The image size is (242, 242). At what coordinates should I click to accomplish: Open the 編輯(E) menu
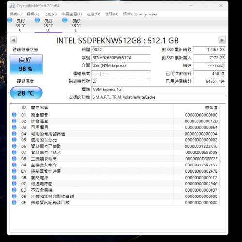pos(33,14)
